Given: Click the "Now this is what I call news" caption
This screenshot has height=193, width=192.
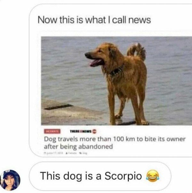Looking at the screenshot, I should (x=94, y=20).
